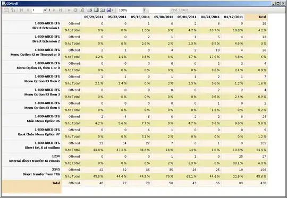
Task: Select the Direct transfer from TBG label
Action: click(x=41, y=174)
